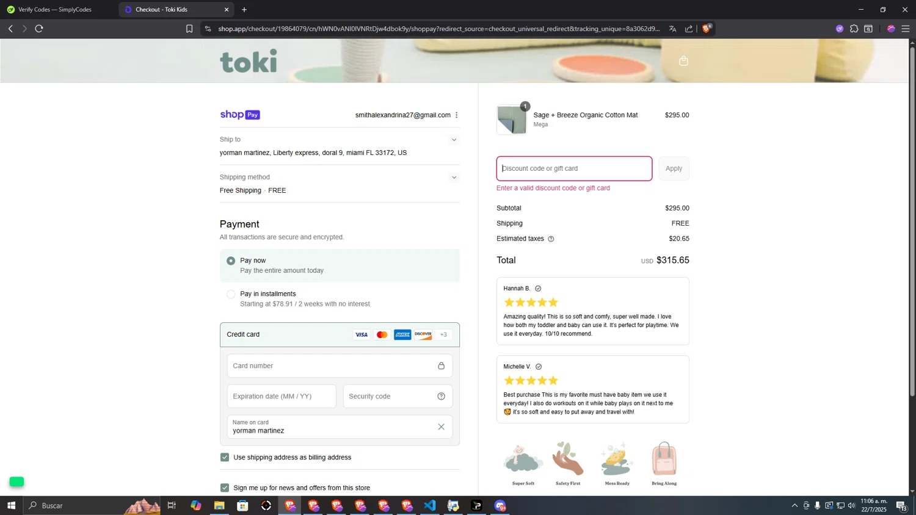Click the browser address bar URL
The image size is (916, 515).
(439, 29)
